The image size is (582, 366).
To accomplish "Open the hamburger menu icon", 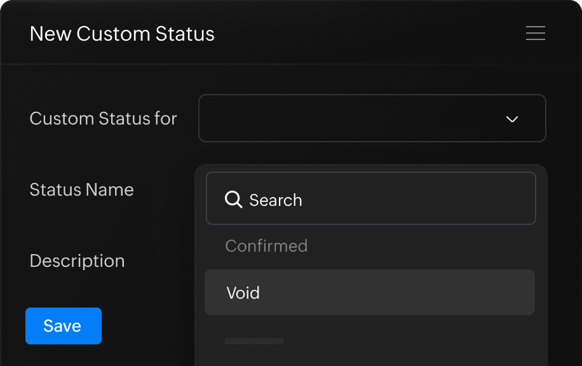I will 536,33.
